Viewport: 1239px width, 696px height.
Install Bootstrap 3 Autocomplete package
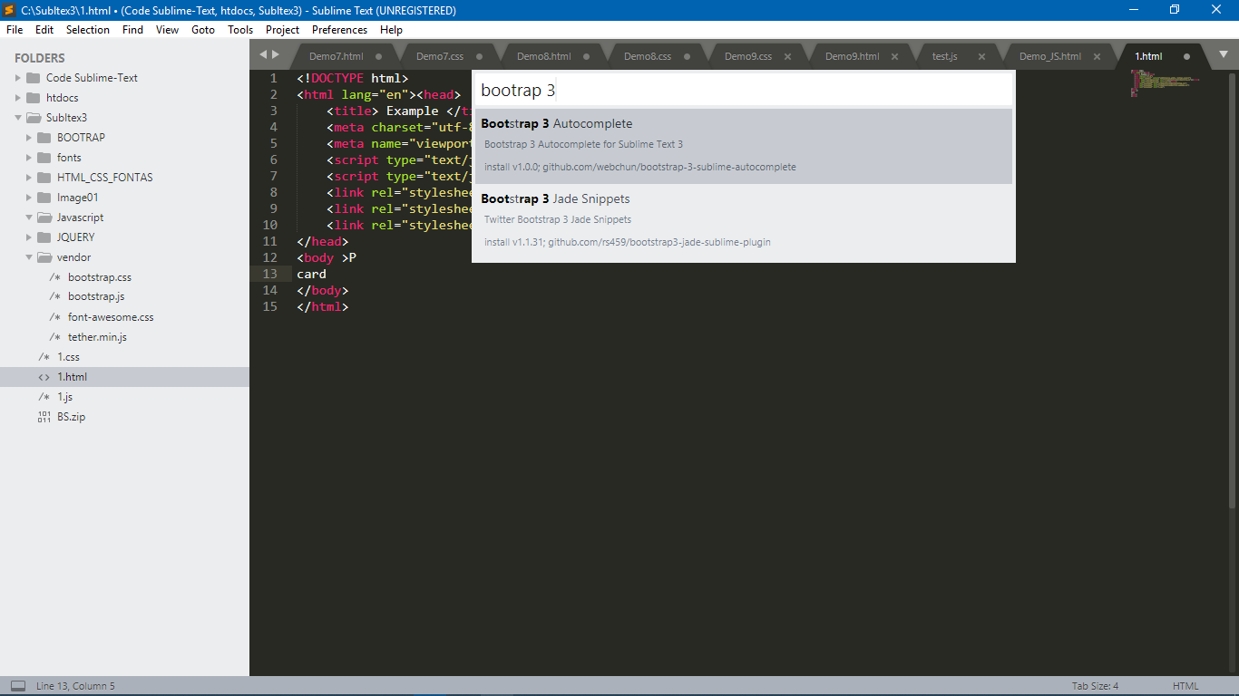coord(743,146)
